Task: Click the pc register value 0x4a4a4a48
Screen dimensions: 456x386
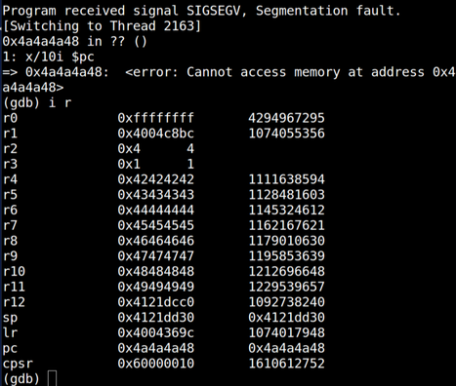Action: tap(156, 348)
